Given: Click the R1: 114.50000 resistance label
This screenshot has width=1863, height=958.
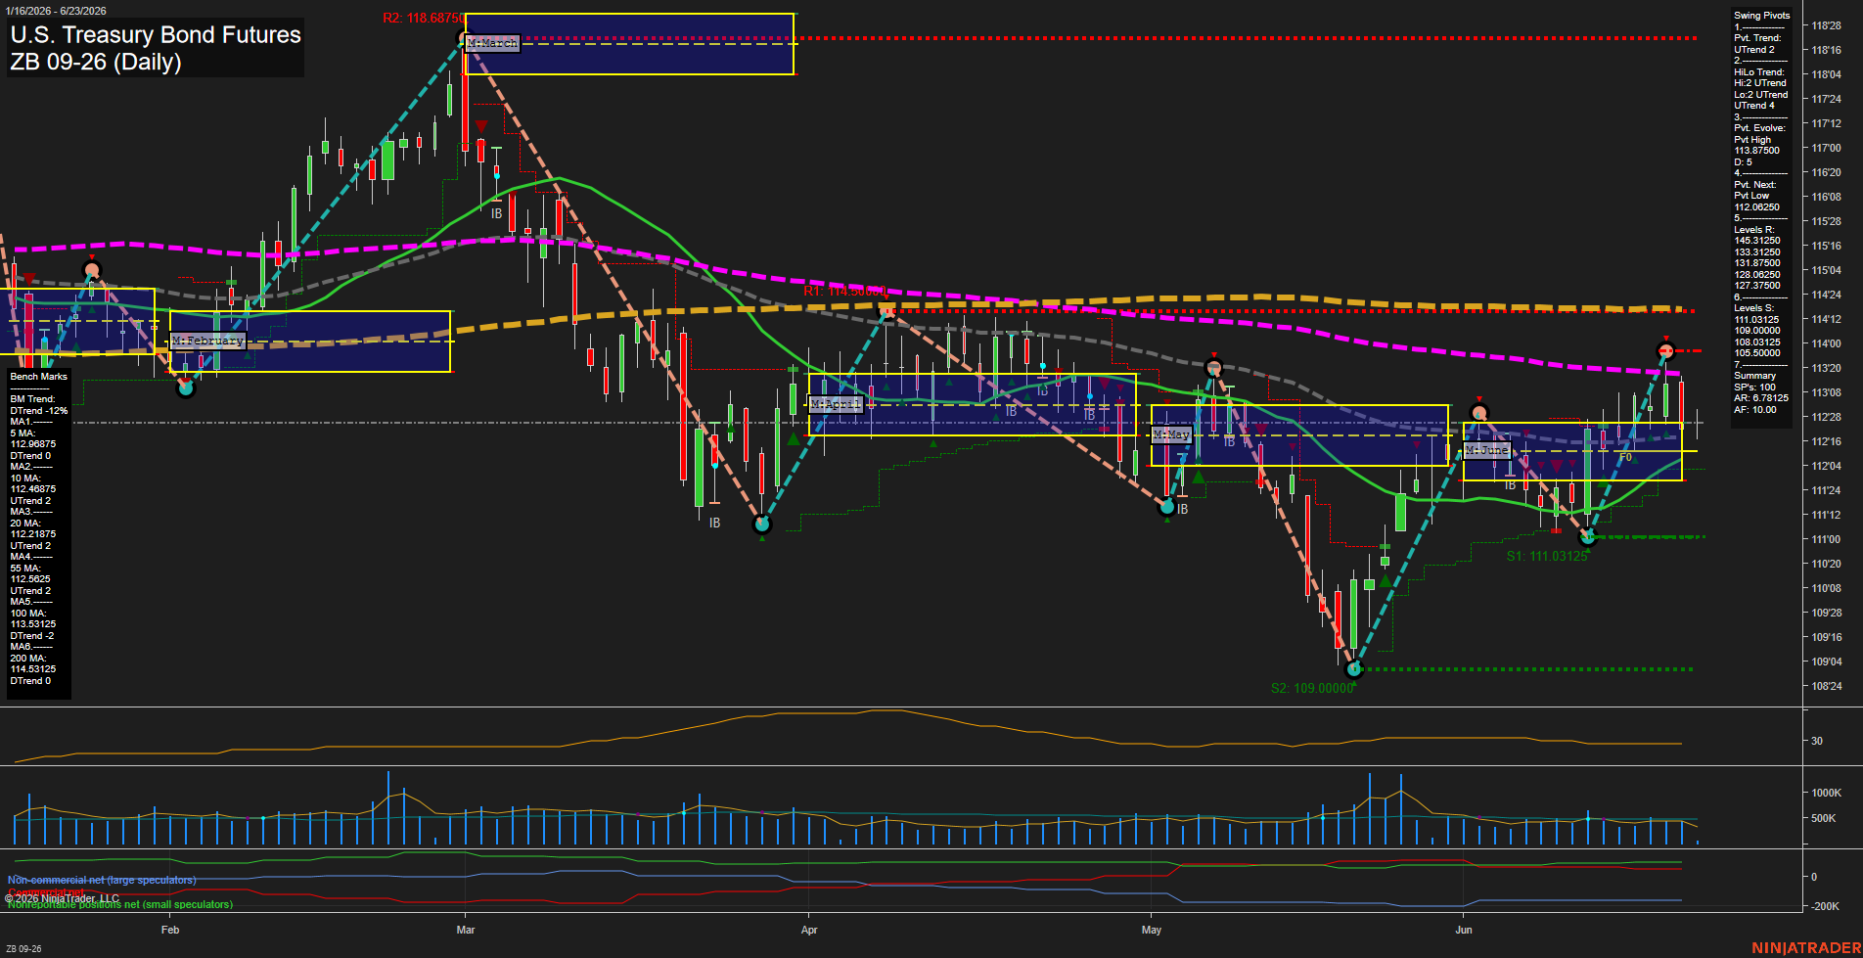Looking at the screenshot, I should (844, 292).
